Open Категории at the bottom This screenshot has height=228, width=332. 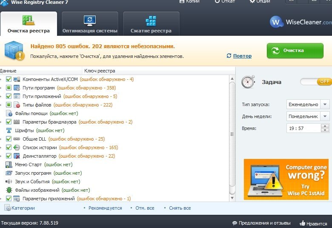pos(20,208)
